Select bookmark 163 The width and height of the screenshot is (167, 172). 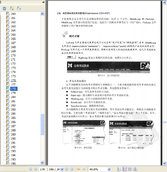(x=13, y=26)
